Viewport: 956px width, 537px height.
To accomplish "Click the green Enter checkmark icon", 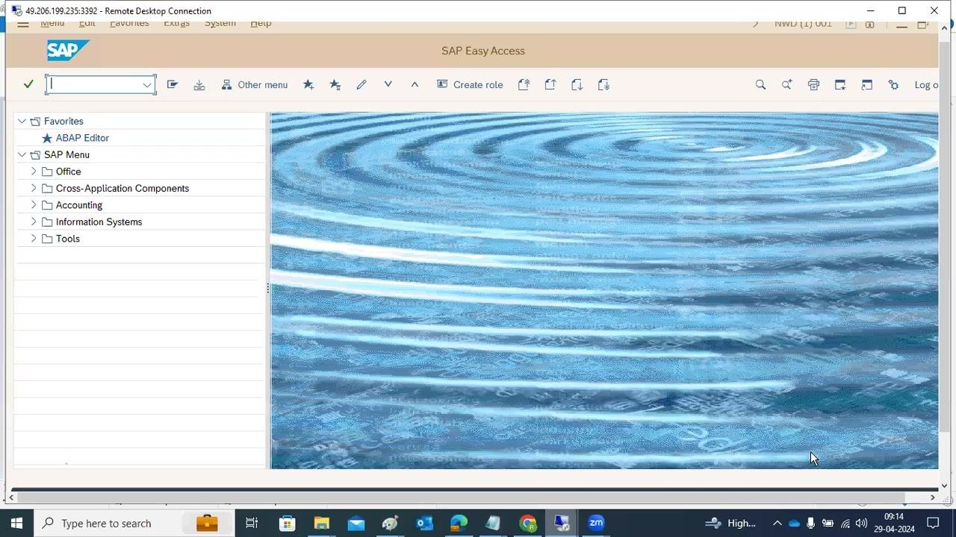I will [28, 84].
